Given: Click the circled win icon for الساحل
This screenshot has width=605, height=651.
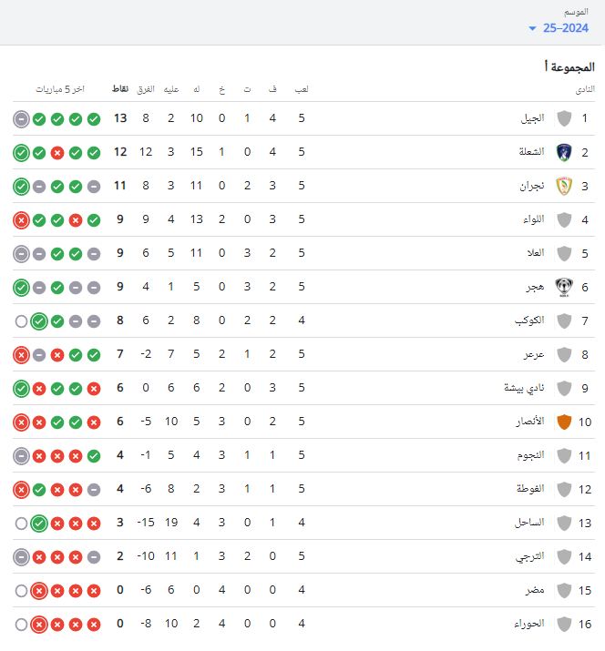Looking at the screenshot, I should point(39,523).
